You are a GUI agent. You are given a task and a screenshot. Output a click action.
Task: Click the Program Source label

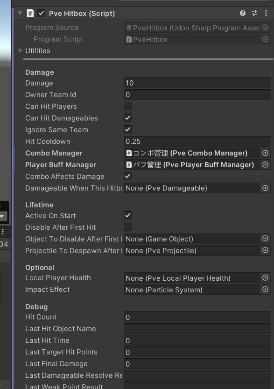(52, 28)
